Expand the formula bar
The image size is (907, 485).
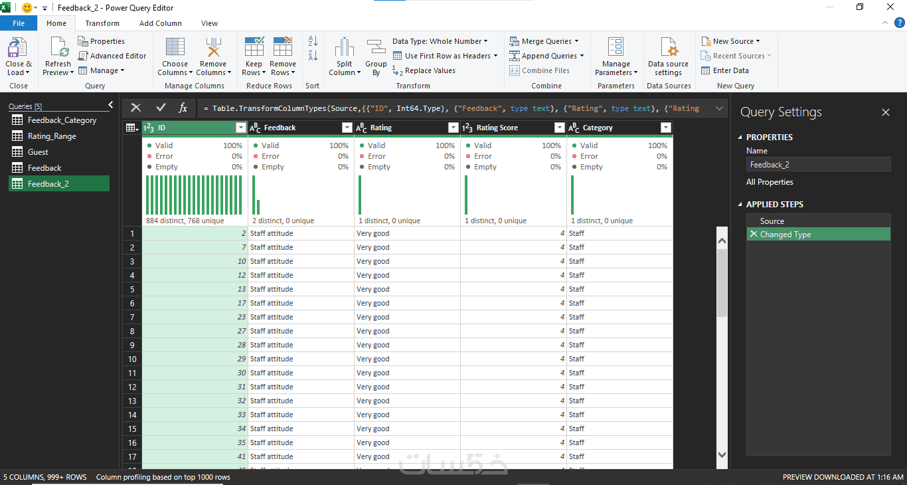719,108
